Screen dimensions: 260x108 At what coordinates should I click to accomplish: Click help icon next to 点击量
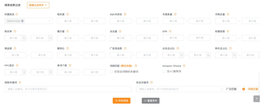pos(120,31)
